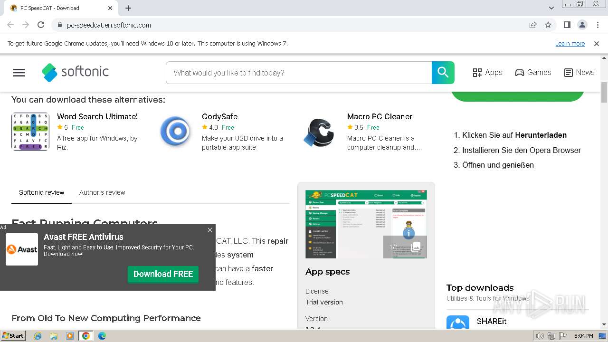Click the Avast logo in ad
This screenshot has width=608, height=342.
22,249
